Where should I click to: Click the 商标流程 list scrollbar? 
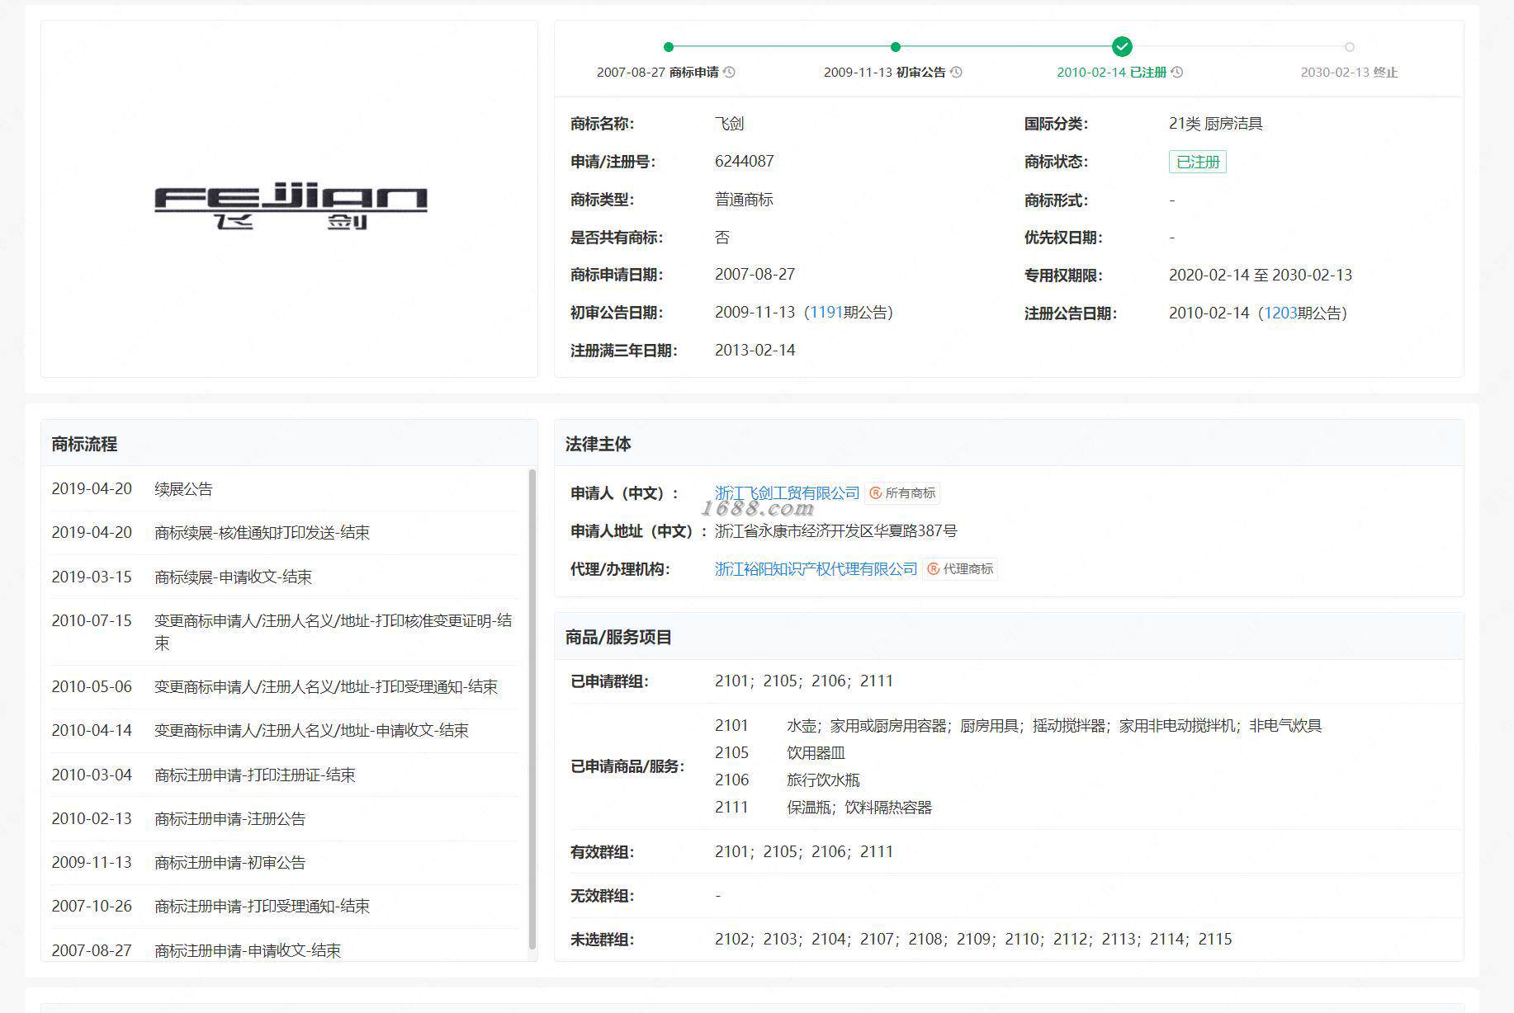[532, 709]
